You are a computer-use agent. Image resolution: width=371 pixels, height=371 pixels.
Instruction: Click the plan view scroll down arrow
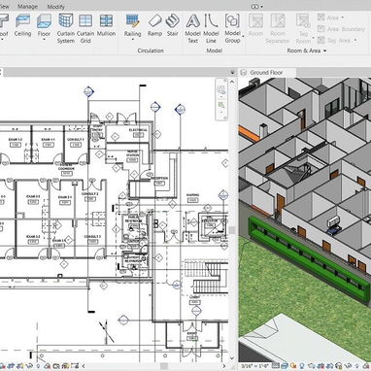[x=232, y=358]
